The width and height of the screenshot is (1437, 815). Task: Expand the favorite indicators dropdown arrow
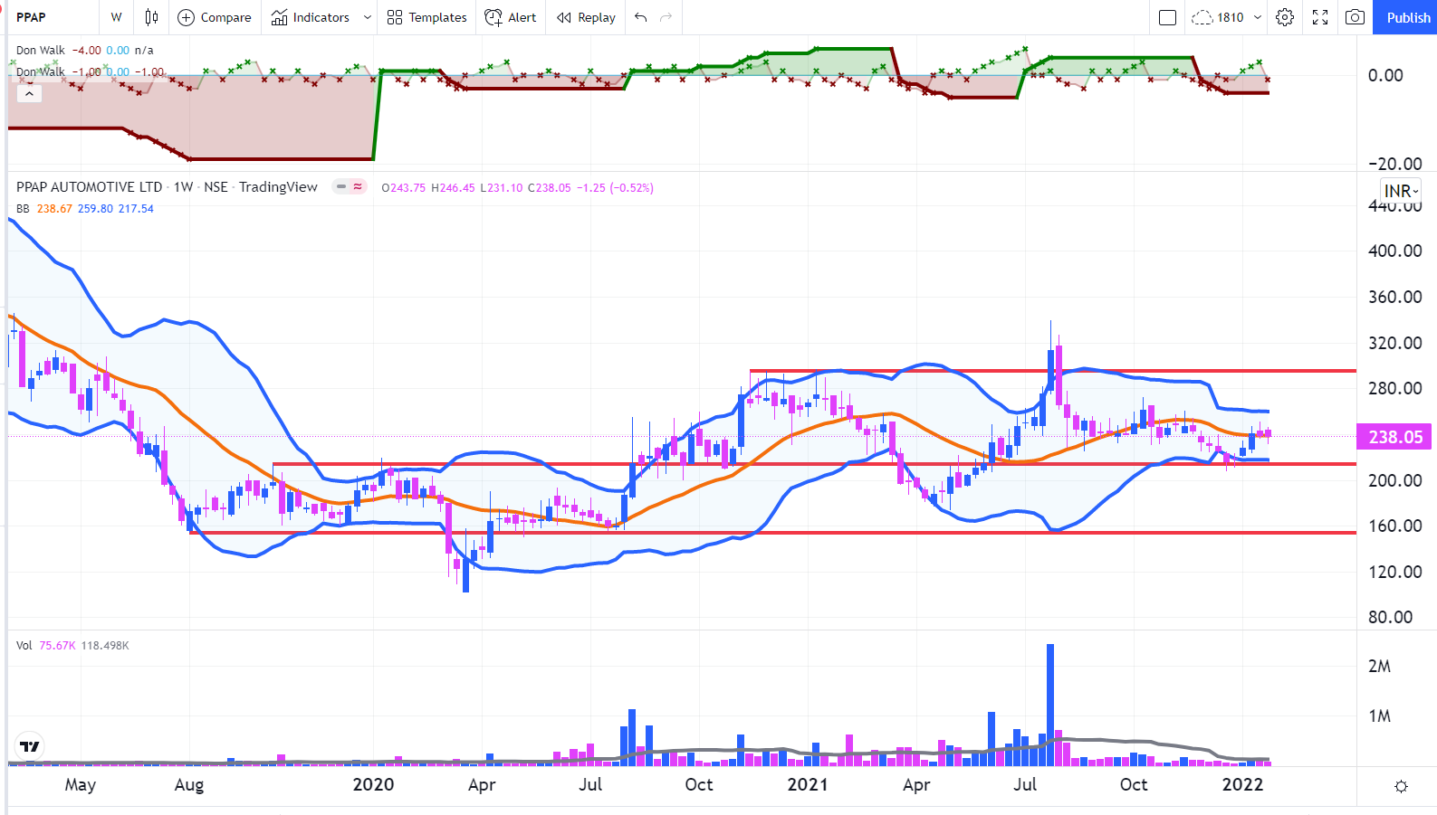click(x=367, y=17)
